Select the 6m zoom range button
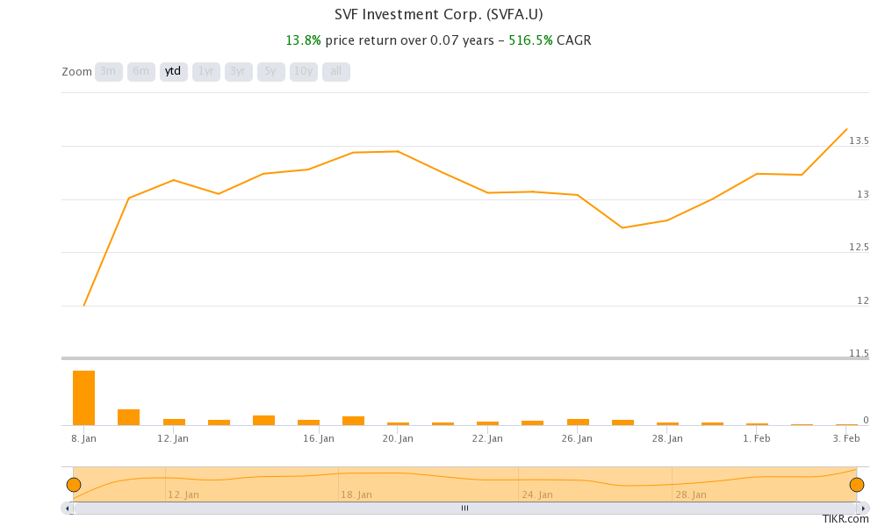This screenshot has height=527, width=878. [141, 72]
